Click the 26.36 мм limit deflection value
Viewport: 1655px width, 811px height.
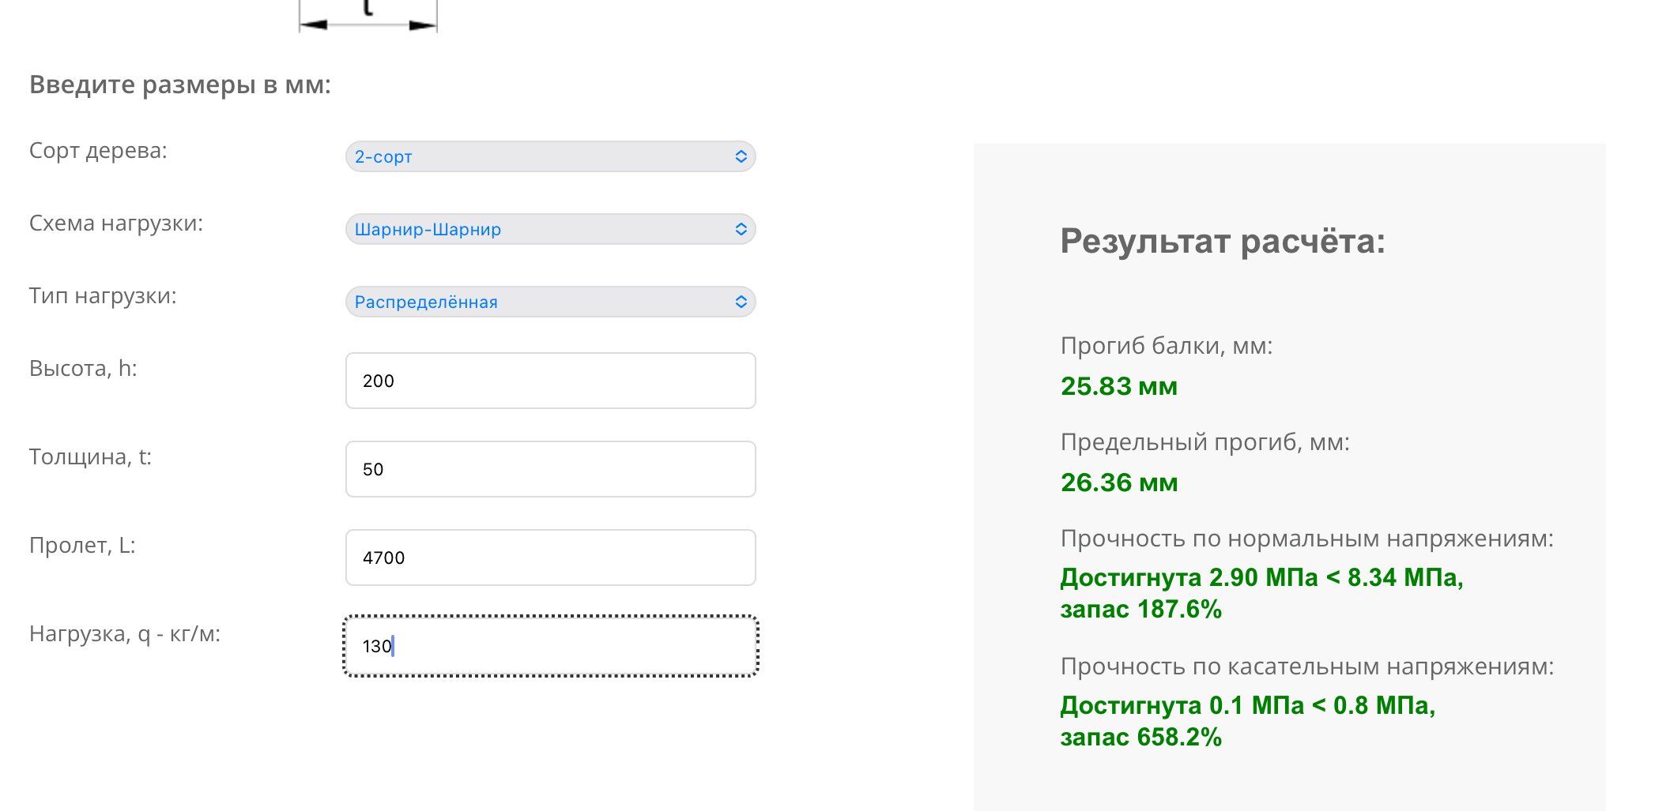coord(1118,482)
